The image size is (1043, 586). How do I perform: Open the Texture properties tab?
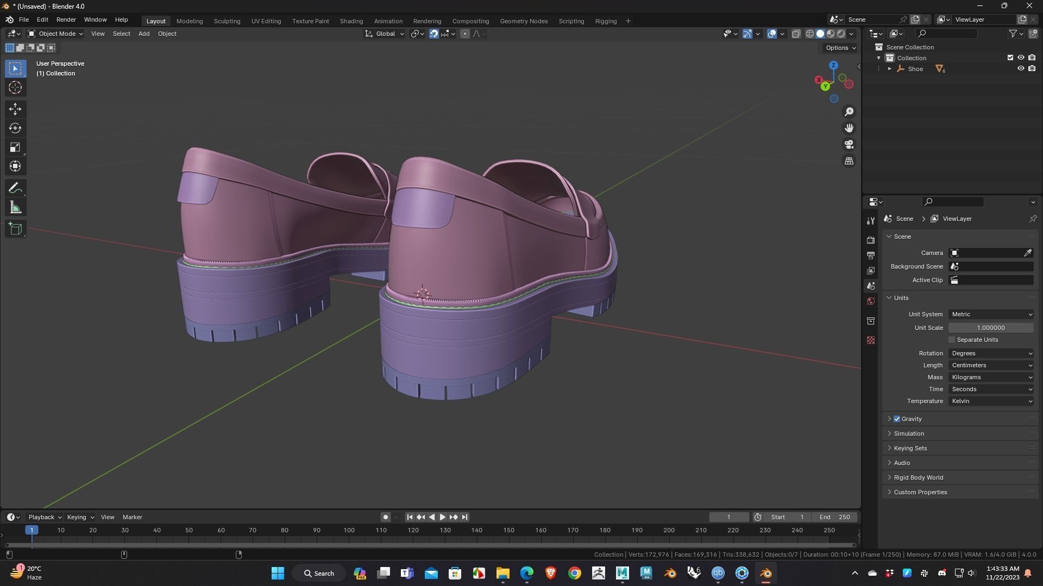tap(871, 340)
